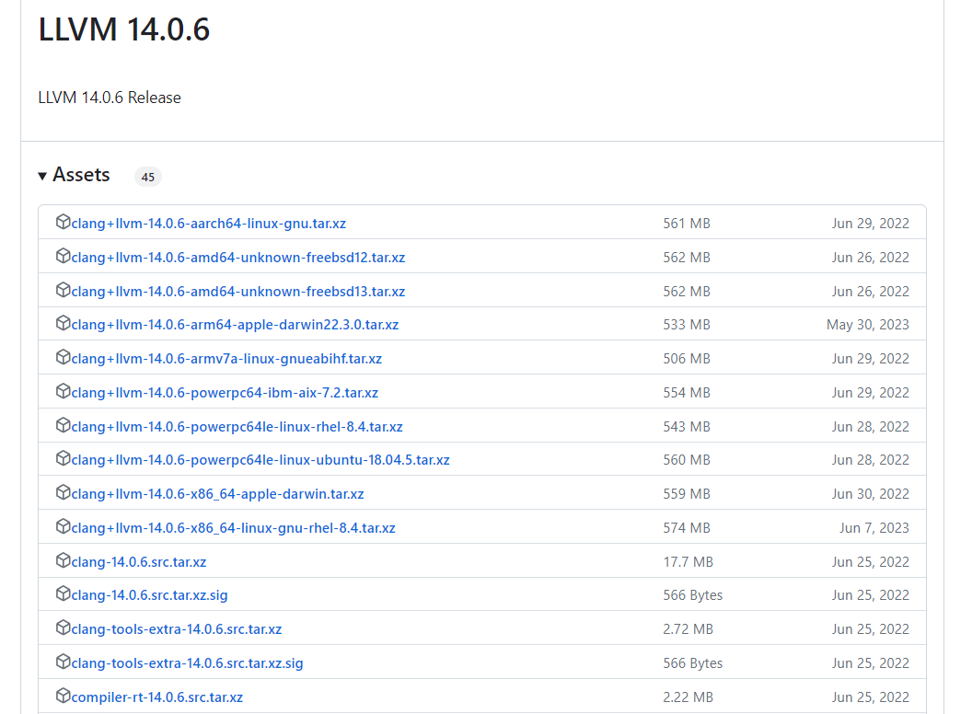Screen dimensions: 972x714
Task: Click package icon beside compiler-rt-14.0.6.src.tar.xz
Action: tap(63, 696)
